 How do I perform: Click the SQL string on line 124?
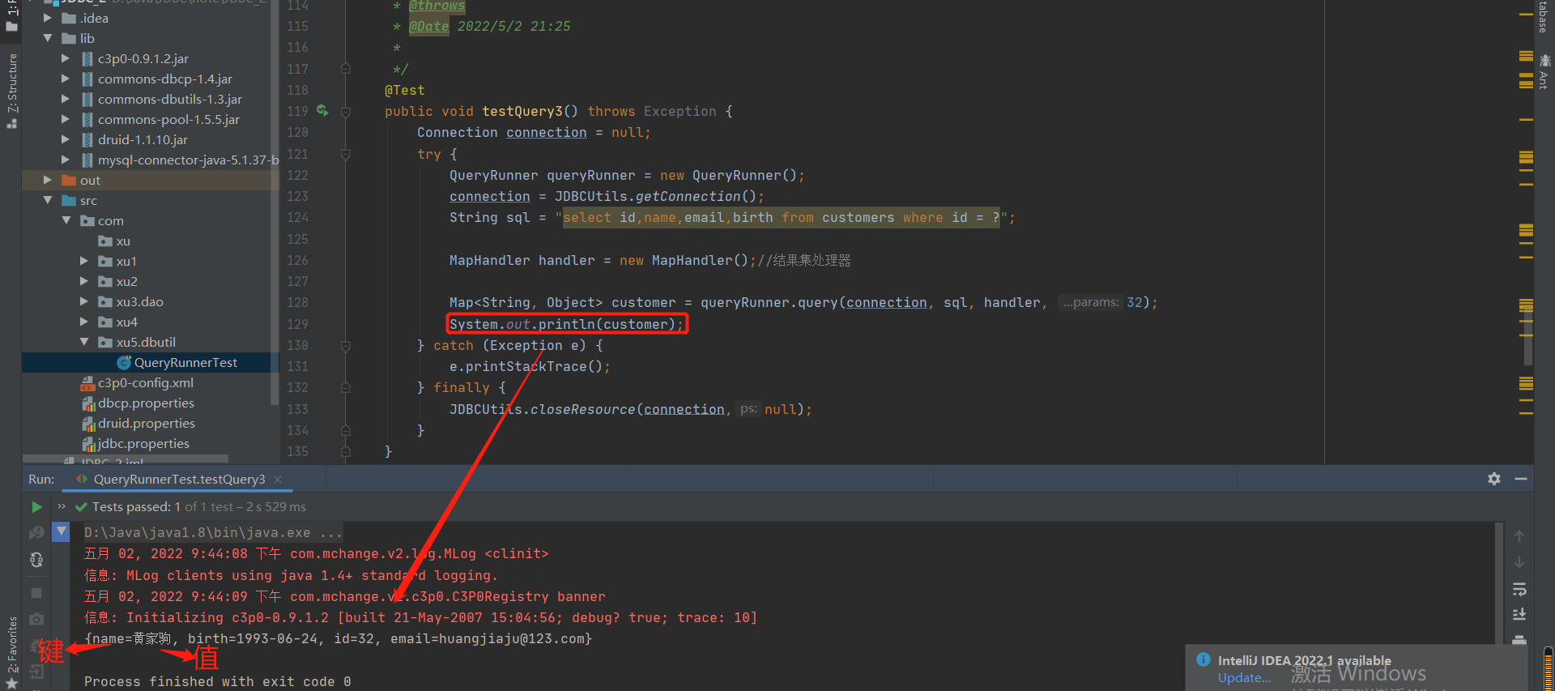pos(781,217)
